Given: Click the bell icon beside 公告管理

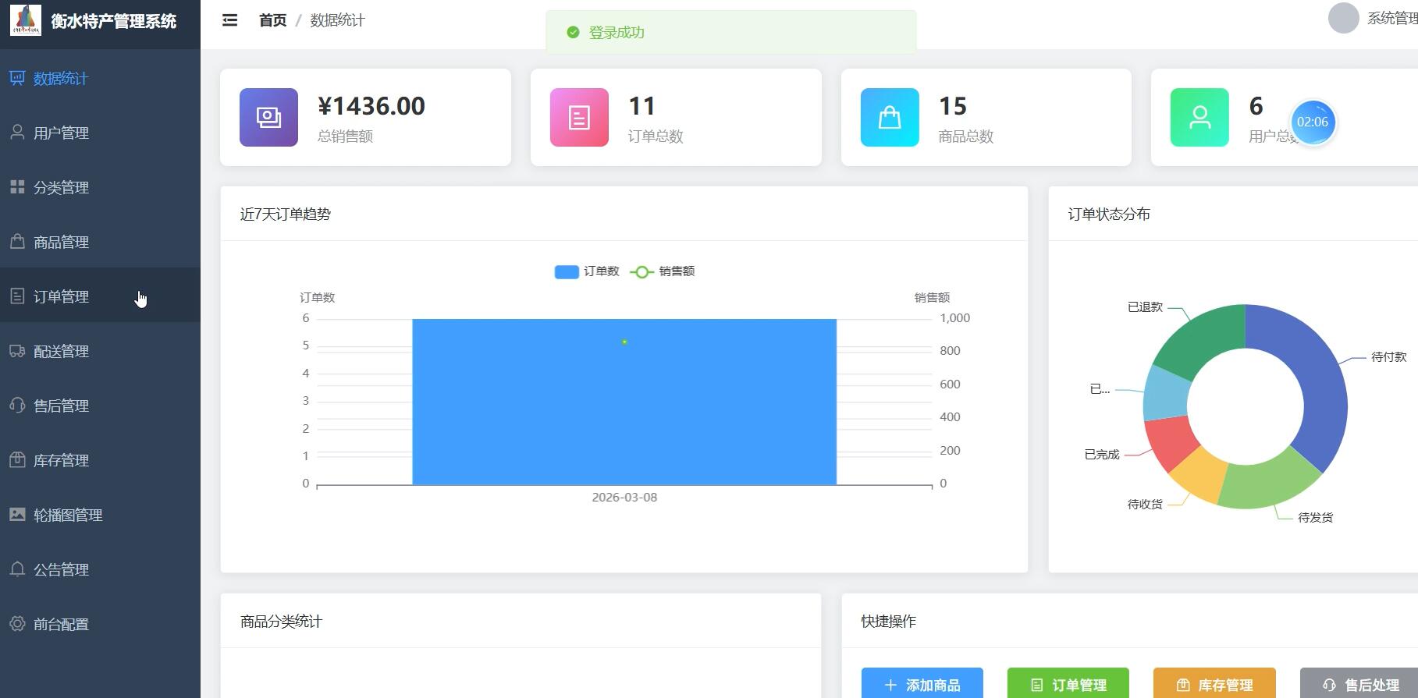Looking at the screenshot, I should (17, 569).
